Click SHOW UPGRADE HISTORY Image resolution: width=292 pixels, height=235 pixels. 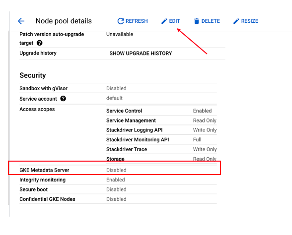coord(141,54)
